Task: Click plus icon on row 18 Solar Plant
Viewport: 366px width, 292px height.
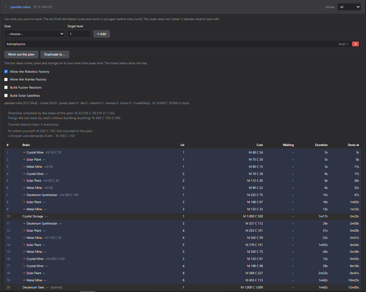Action: [24, 273]
